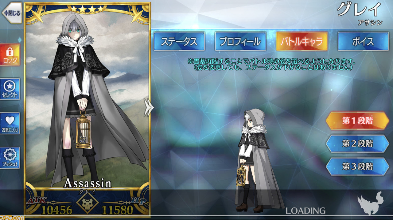Select the highlighted バトルキャラ tab
This screenshot has height=220, width=393.
[302, 41]
